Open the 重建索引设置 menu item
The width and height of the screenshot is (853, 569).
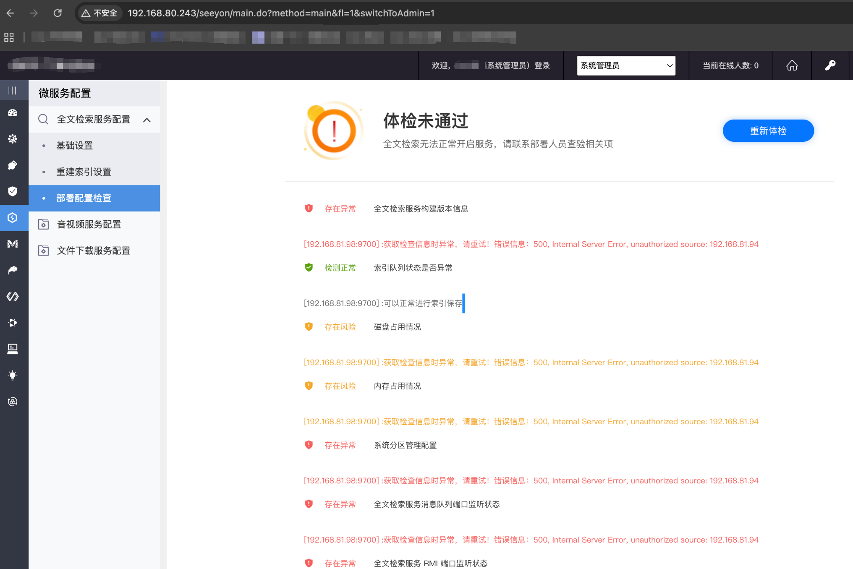pyautogui.click(x=94, y=172)
